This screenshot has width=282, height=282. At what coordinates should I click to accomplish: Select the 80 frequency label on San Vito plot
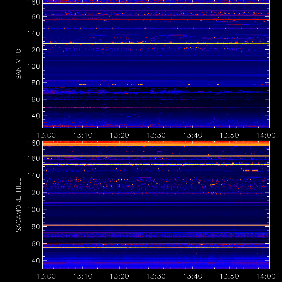pos(36,83)
